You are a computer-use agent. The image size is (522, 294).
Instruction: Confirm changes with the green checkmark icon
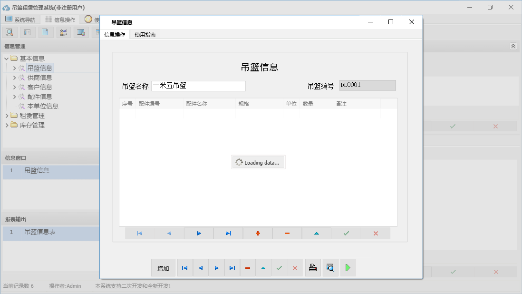tap(346, 233)
